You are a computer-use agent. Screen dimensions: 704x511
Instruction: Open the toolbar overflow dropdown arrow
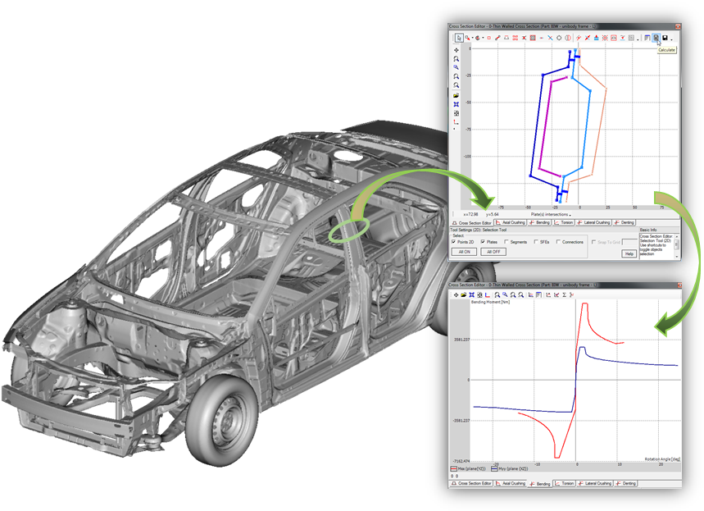(x=638, y=39)
